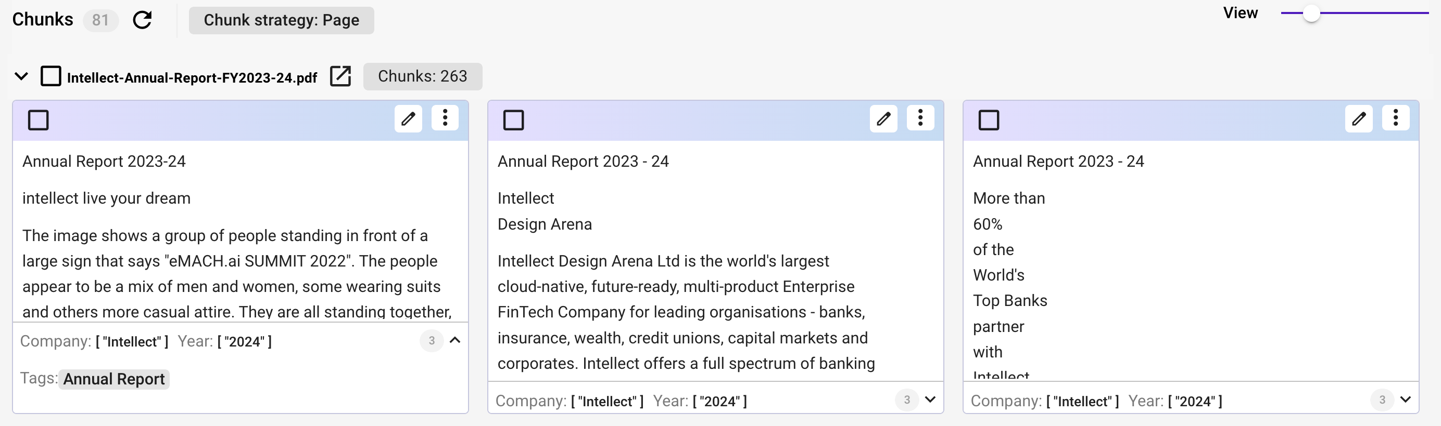The width and height of the screenshot is (1441, 426).
Task: Click 'Design Arena' line in second chunk
Action: tap(545, 224)
